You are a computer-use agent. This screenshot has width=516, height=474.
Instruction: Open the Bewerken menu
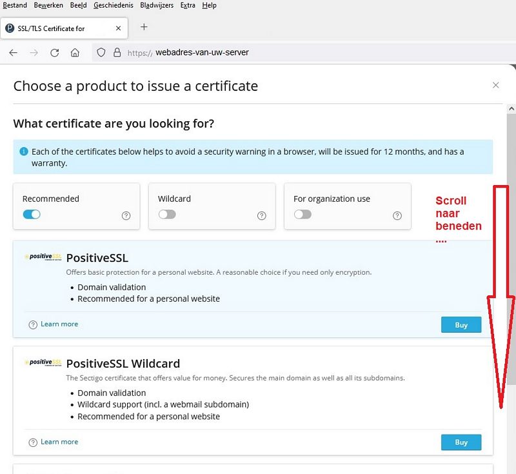pyautogui.click(x=48, y=5)
